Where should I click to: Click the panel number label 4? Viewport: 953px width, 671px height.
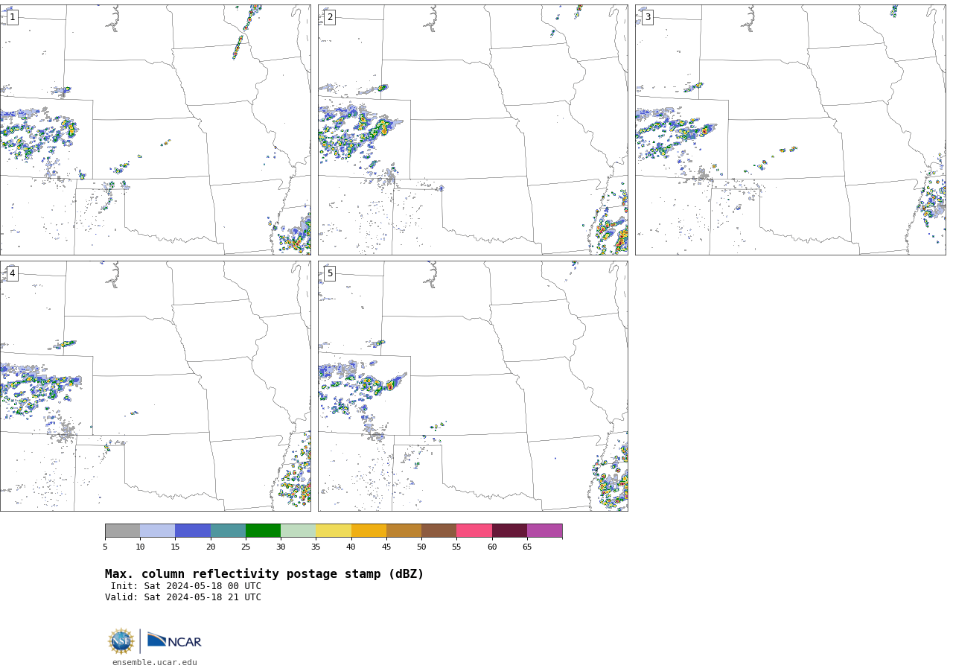[12, 273]
